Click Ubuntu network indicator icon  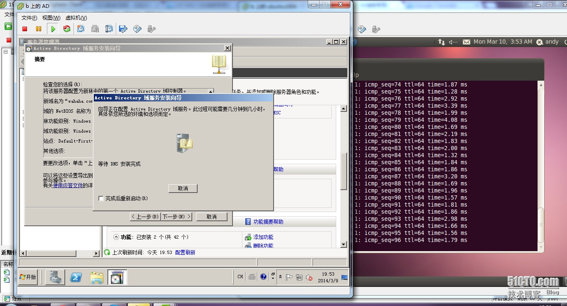point(441,42)
